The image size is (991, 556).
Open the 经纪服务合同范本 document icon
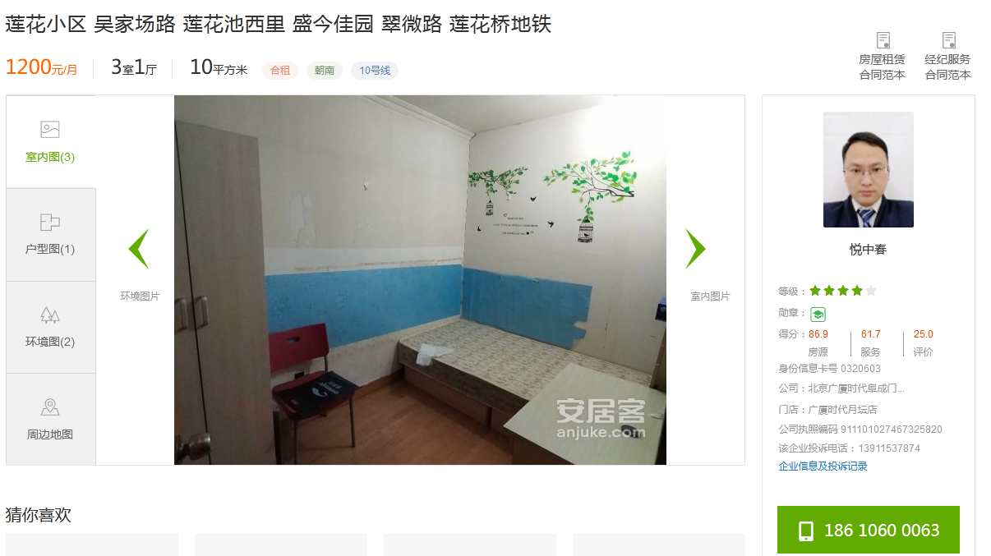[x=949, y=40]
